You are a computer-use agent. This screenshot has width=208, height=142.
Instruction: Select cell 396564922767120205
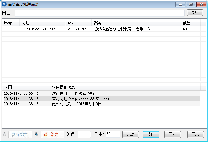click(39, 29)
